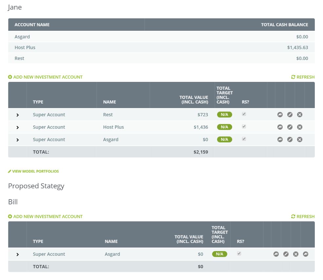
Task: Open the View Model Portfolios link
Action: pyautogui.click(x=33, y=171)
